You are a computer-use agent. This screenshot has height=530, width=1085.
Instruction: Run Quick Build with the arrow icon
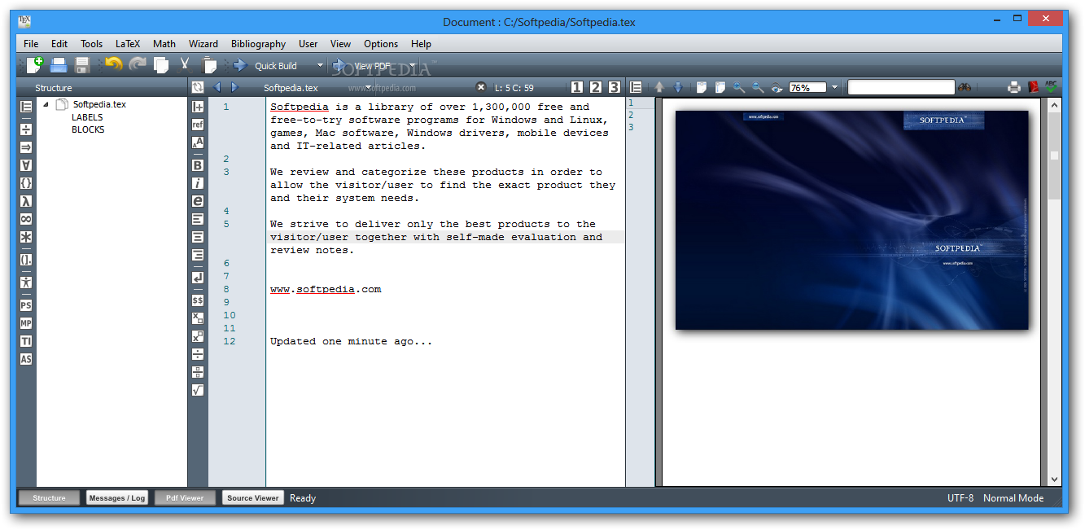coord(240,65)
